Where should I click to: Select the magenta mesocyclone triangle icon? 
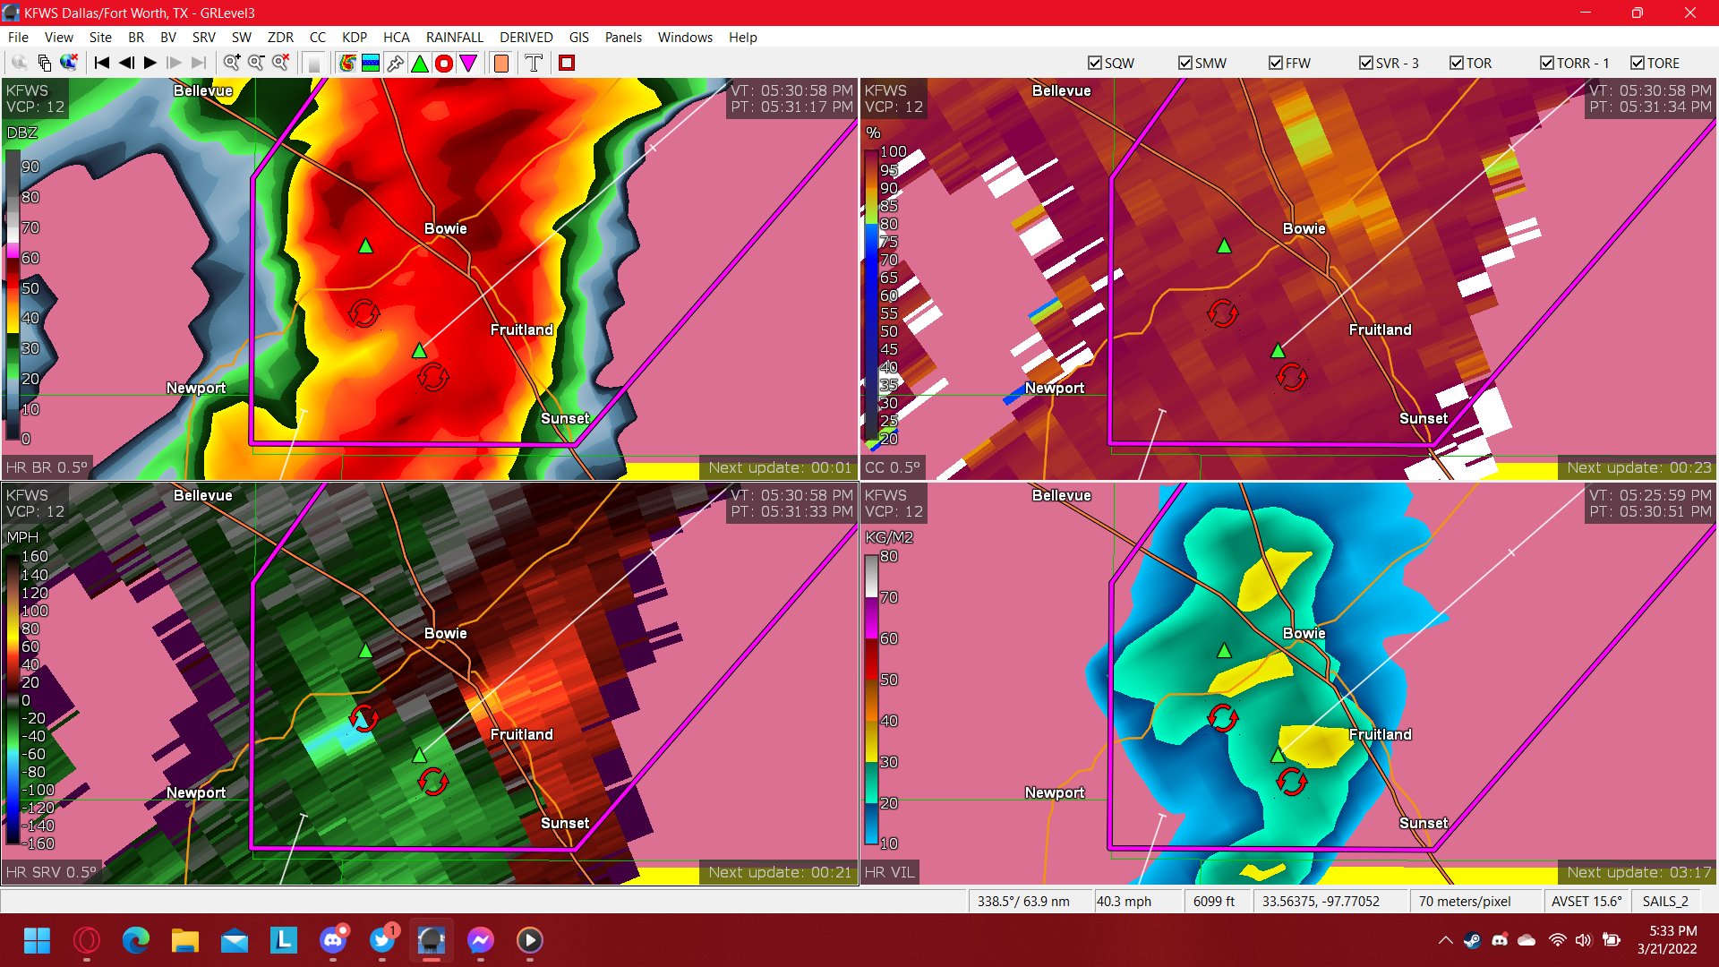[x=467, y=63]
